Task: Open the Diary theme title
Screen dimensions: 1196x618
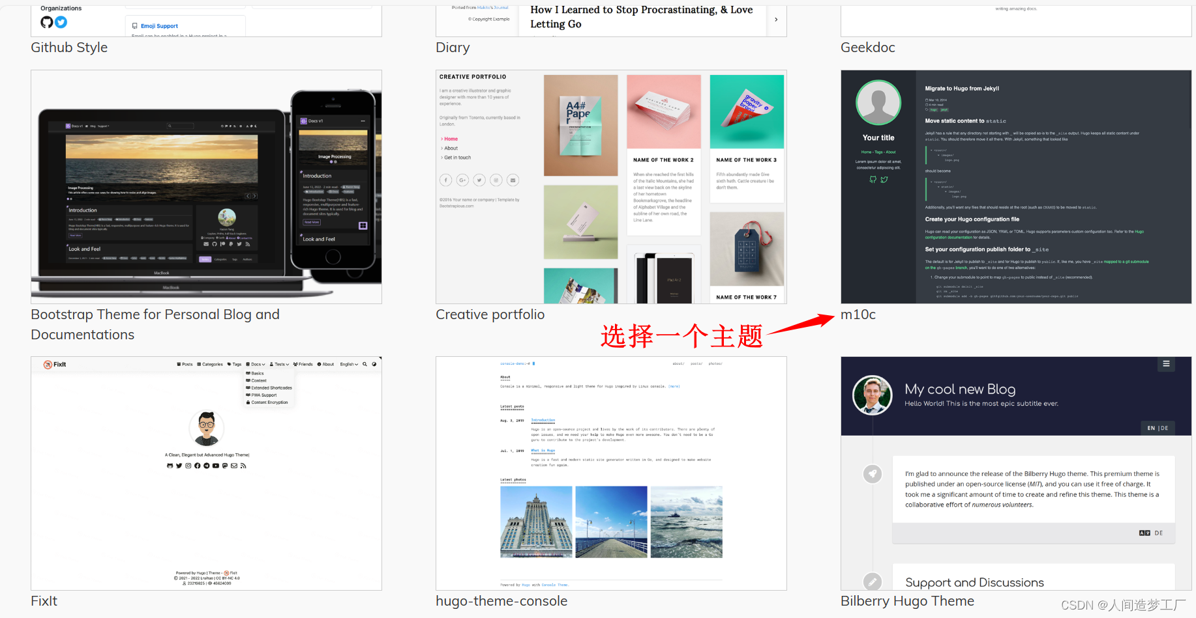Action: pyautogui.click(x=453, y=48)
